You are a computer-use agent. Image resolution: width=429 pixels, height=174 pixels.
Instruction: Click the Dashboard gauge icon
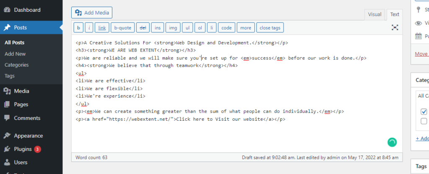pos(7,10)
